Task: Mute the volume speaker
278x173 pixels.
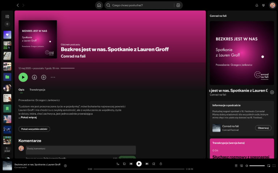Action: [x=247, y=166]
